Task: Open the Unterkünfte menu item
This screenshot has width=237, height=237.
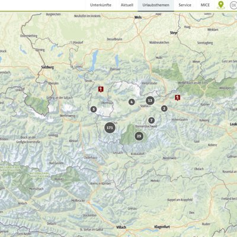Action: point(101,5)
